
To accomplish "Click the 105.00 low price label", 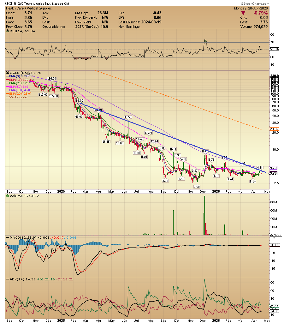I will tap(54, 96).
